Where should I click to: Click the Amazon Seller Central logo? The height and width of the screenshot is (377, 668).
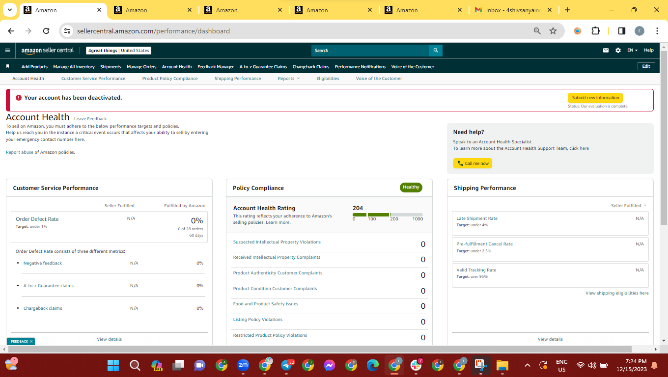click(48, 51)
